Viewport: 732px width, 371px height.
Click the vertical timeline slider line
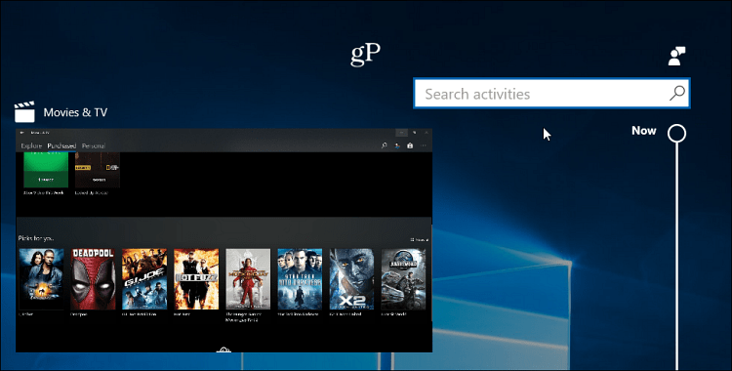coord(676,256)
